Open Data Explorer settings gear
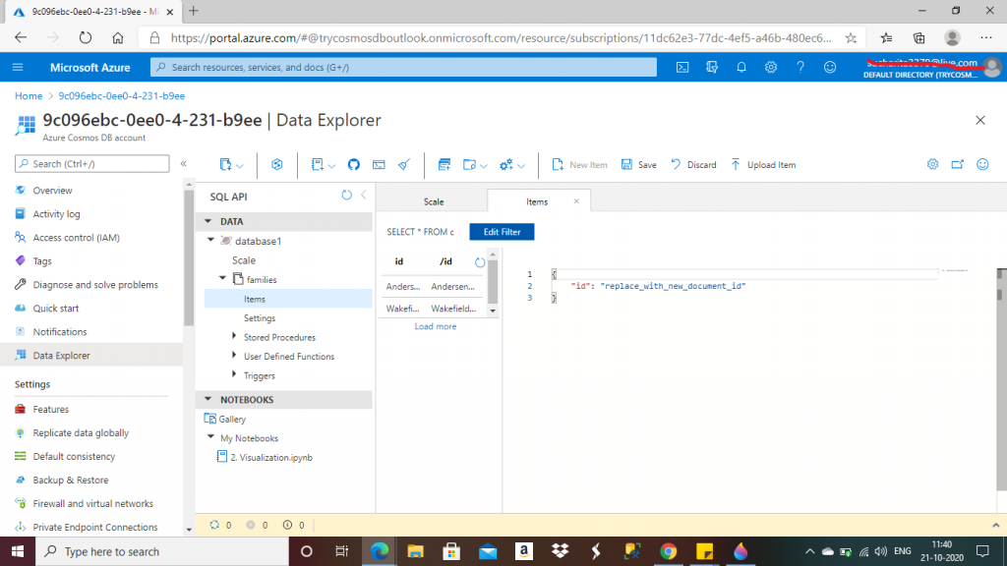Image resolution: width=1007 pixels, height=566 pixels. 933,165
